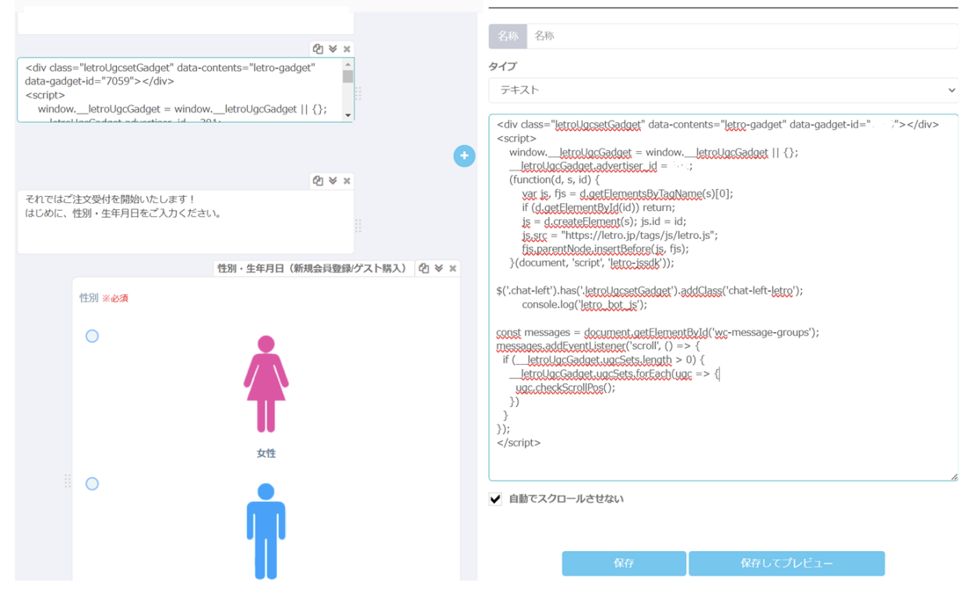Select the 女性 radio button

coord(92,336)
